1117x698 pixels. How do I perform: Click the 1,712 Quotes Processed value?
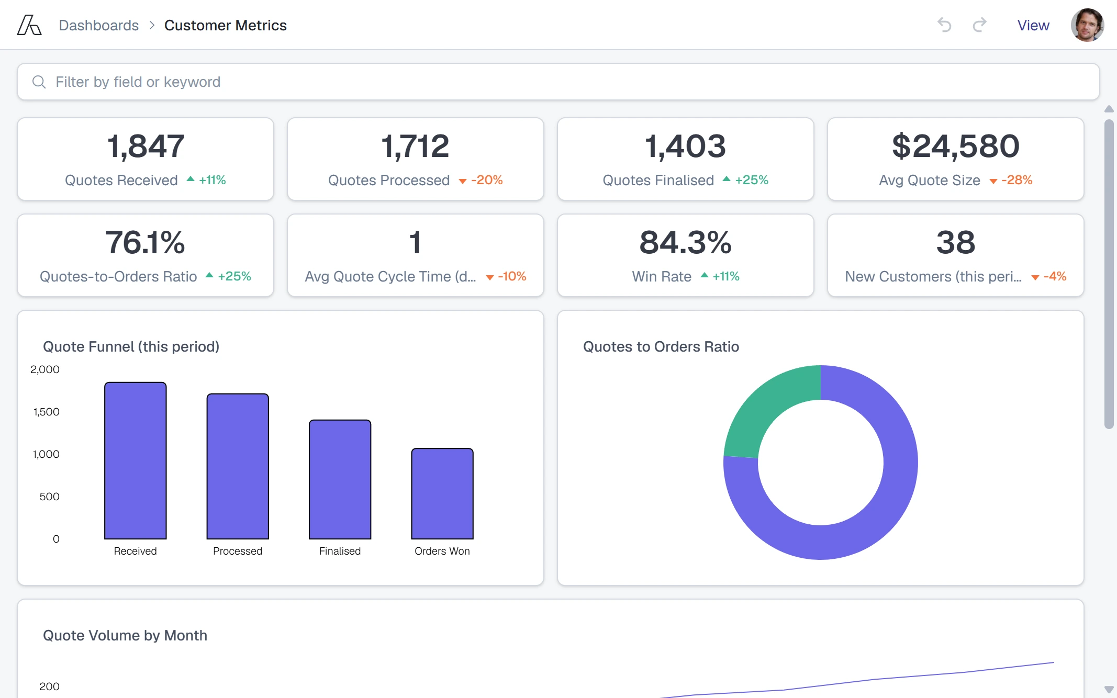[x=416, y=146]
